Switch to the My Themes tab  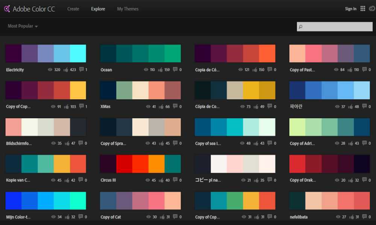[128, 9]
